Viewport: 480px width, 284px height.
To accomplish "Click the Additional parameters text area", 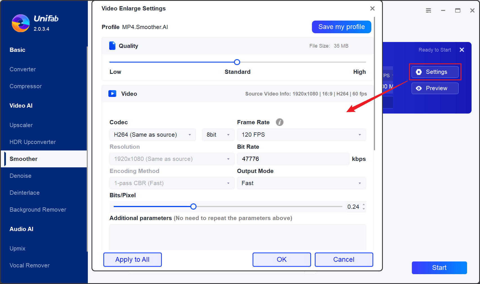I will 238,237.
